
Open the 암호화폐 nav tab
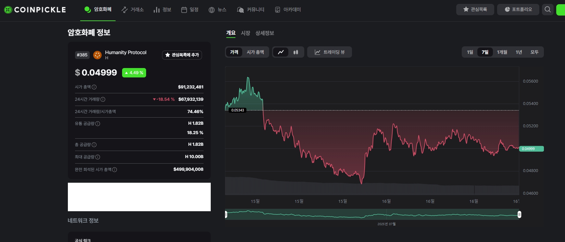(x=98, y=10)
